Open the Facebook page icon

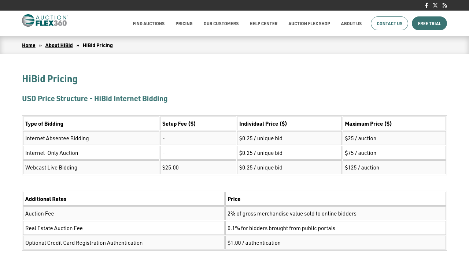pos(426,5)
